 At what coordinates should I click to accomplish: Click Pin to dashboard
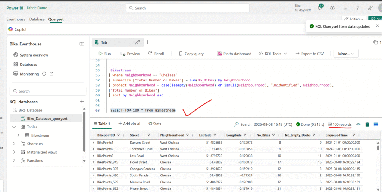234,54
